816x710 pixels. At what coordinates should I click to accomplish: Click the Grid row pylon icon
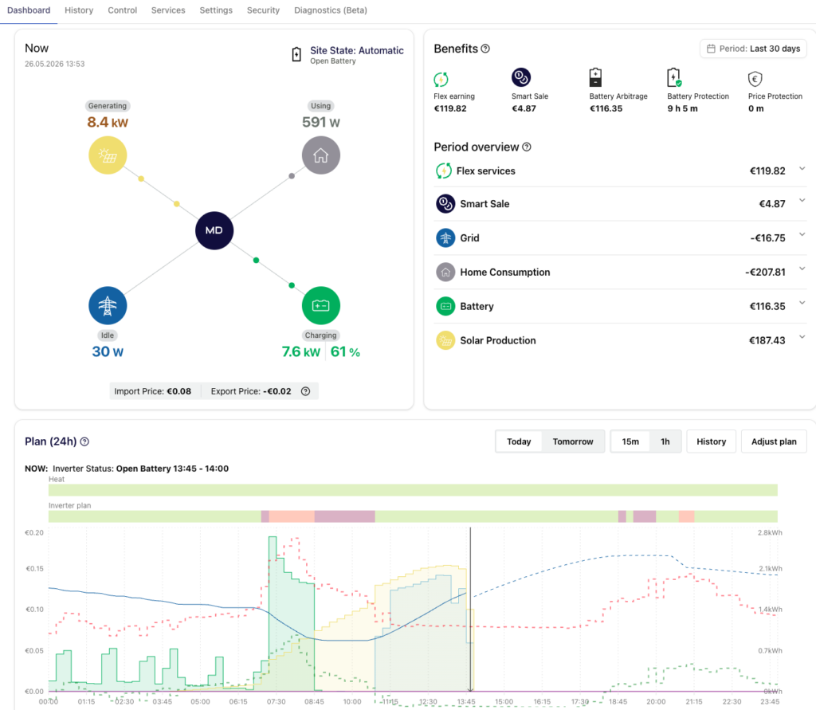pyautogui.click(x=445, y=238)
